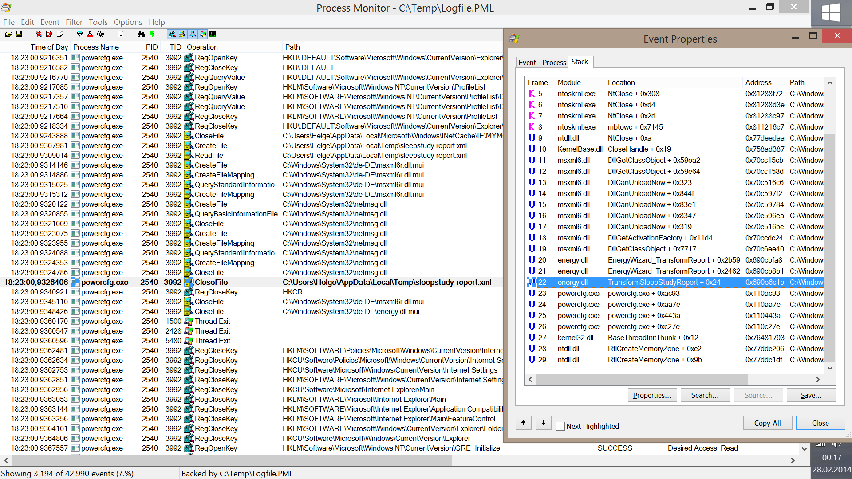This screenshot has width=852, height=479.
Task: Click the Search button in Event Properties
Action: point(705,395)
